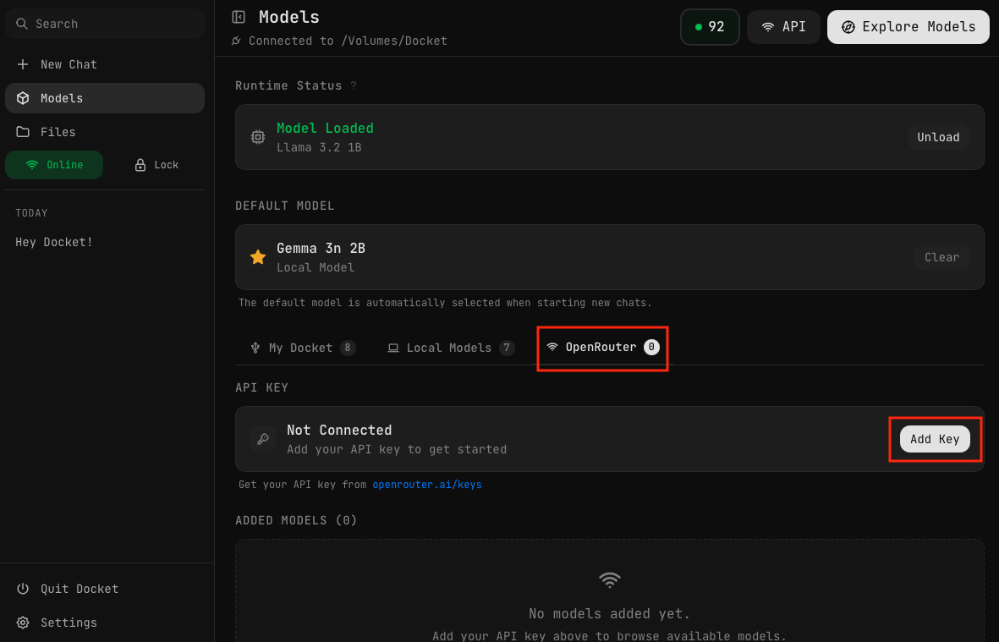Toggle the Online status switch
This screenshot has width=999, height=642.
point(54,165)
